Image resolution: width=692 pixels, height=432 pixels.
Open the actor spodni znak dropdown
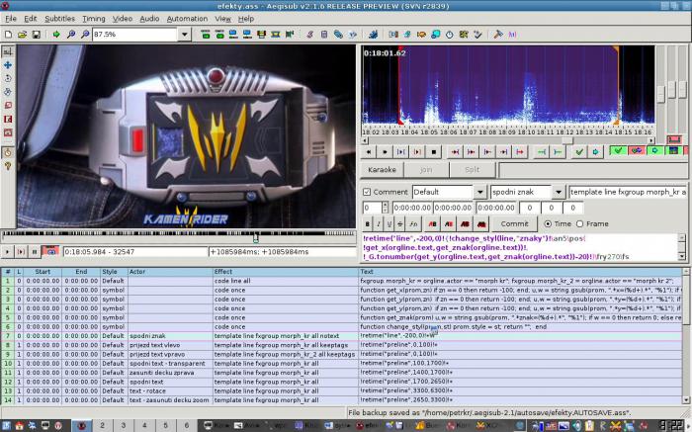click(559, 192)
